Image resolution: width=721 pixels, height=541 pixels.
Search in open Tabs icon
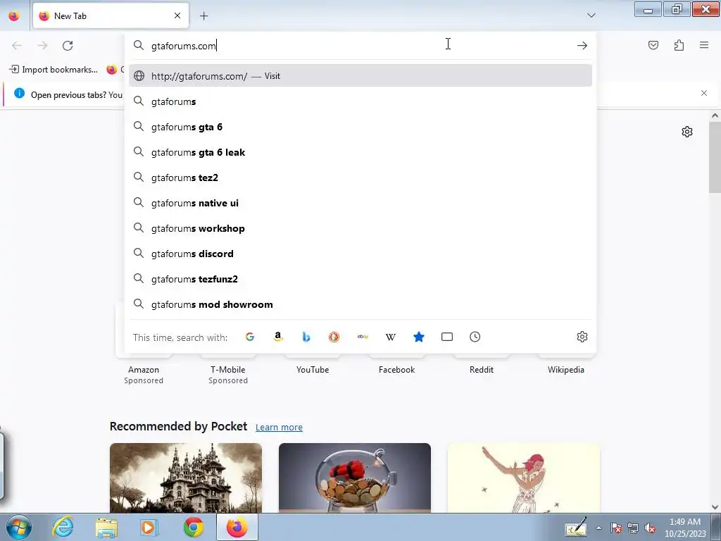[x=447, y=337]
